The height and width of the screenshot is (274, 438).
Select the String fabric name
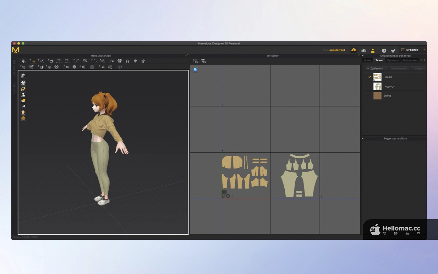(x=387, y=96)
